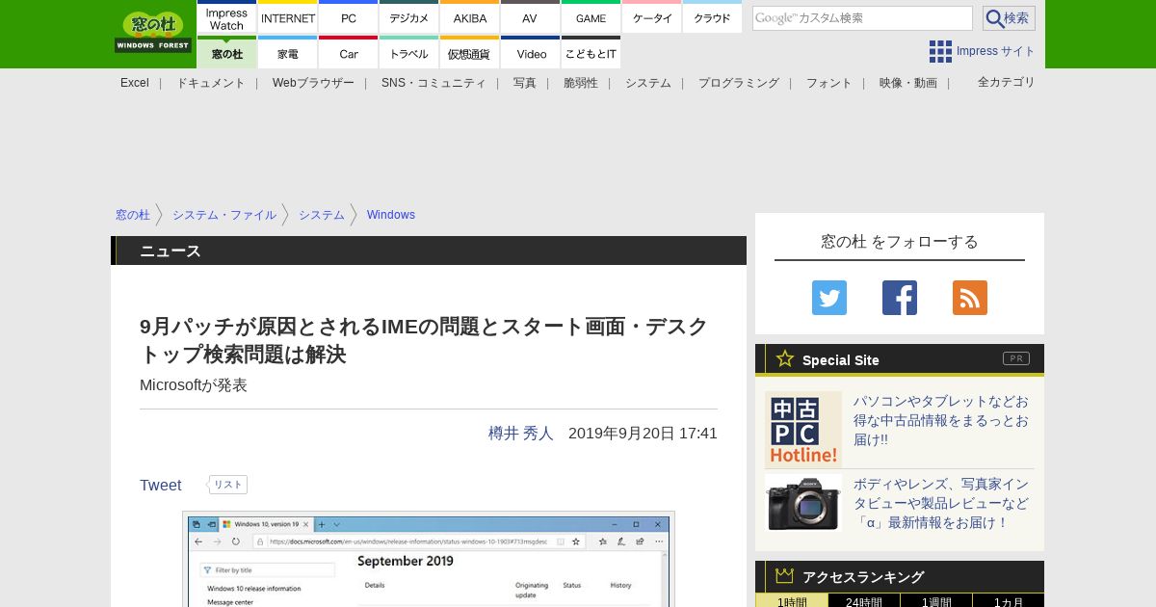The height and width of the screenshot is (607, 1156).
Task: Click the Microsoftが発表 subtitle
Action: [x=194, y=385]
